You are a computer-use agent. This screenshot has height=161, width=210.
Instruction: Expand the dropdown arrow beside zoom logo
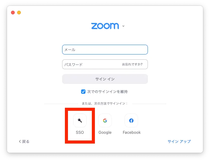(x=123, y=26)
